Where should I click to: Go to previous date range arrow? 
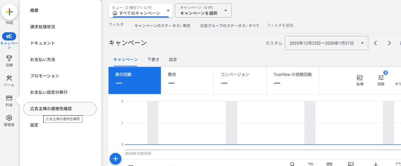pos(376,43)
